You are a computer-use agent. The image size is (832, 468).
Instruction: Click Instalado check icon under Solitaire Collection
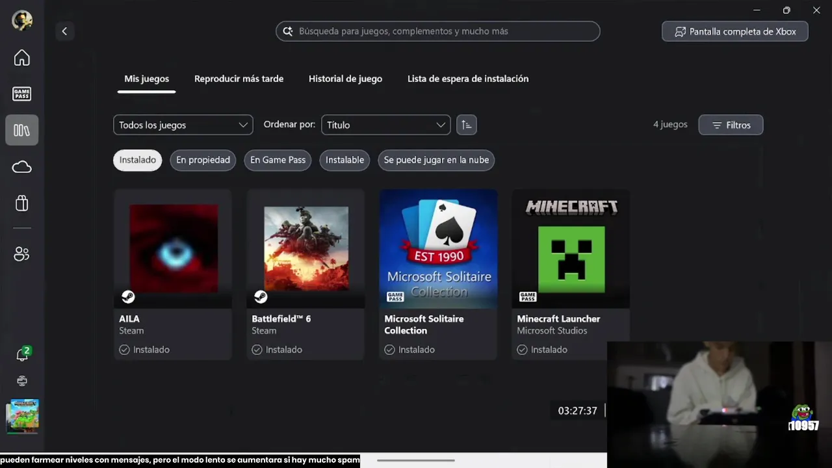click(x=389, y=350)
